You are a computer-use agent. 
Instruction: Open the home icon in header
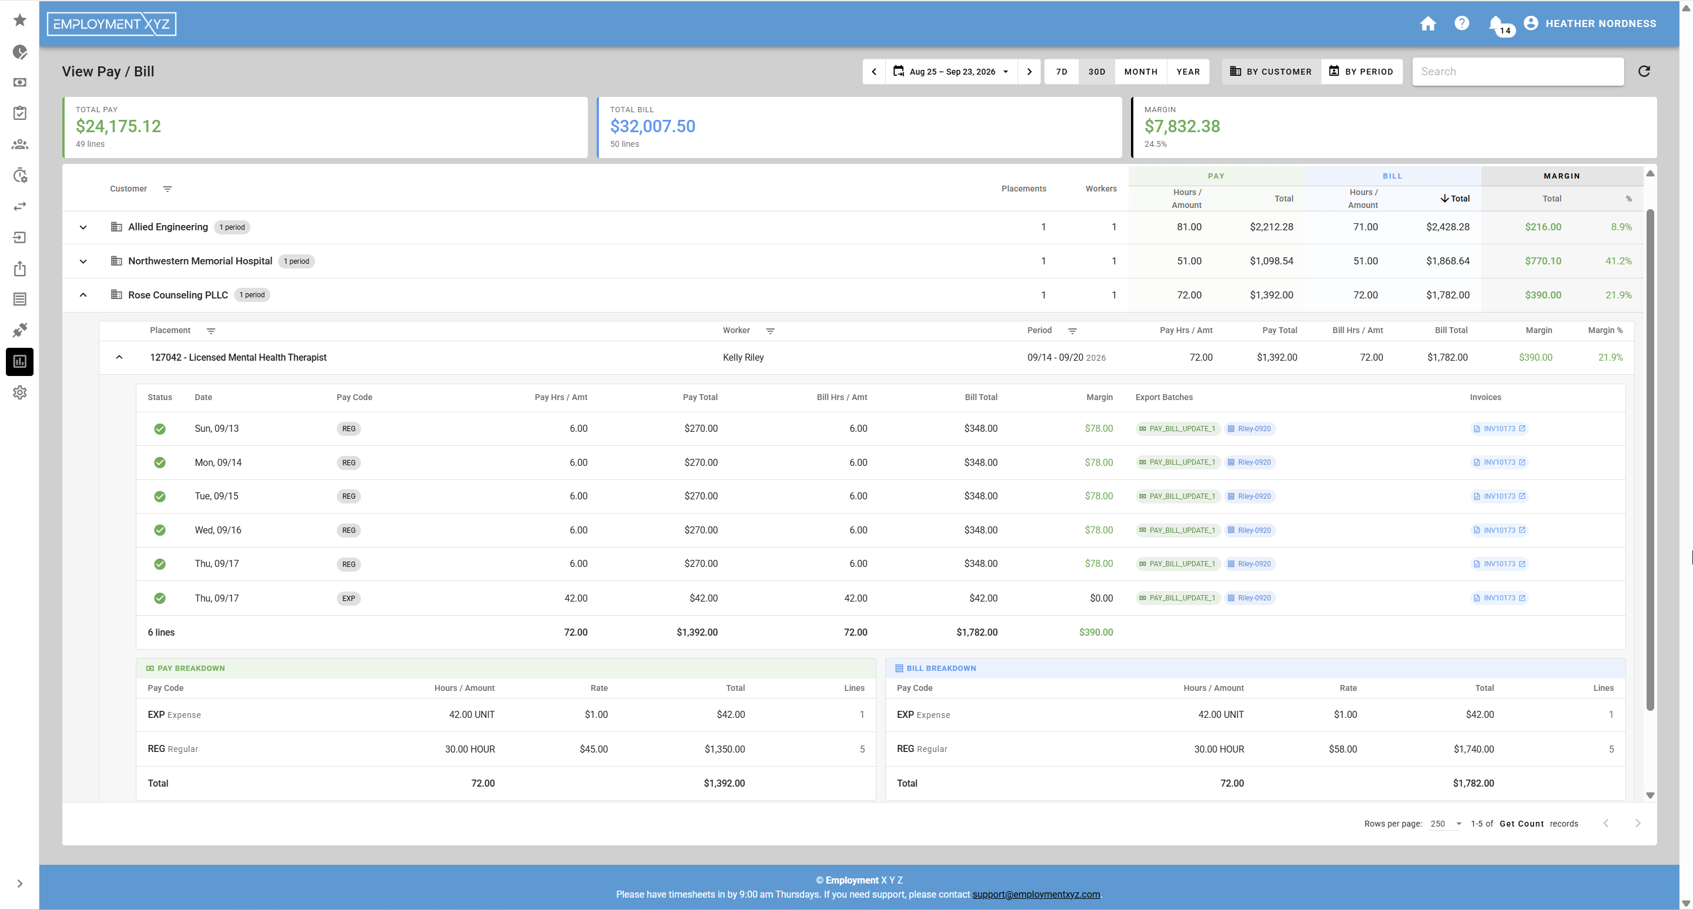tap(1427, 23)
